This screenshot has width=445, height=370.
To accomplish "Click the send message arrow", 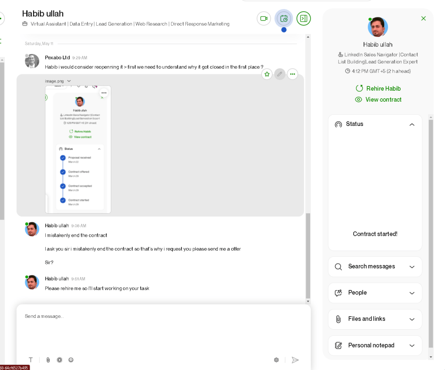I will tap(295, 360).
